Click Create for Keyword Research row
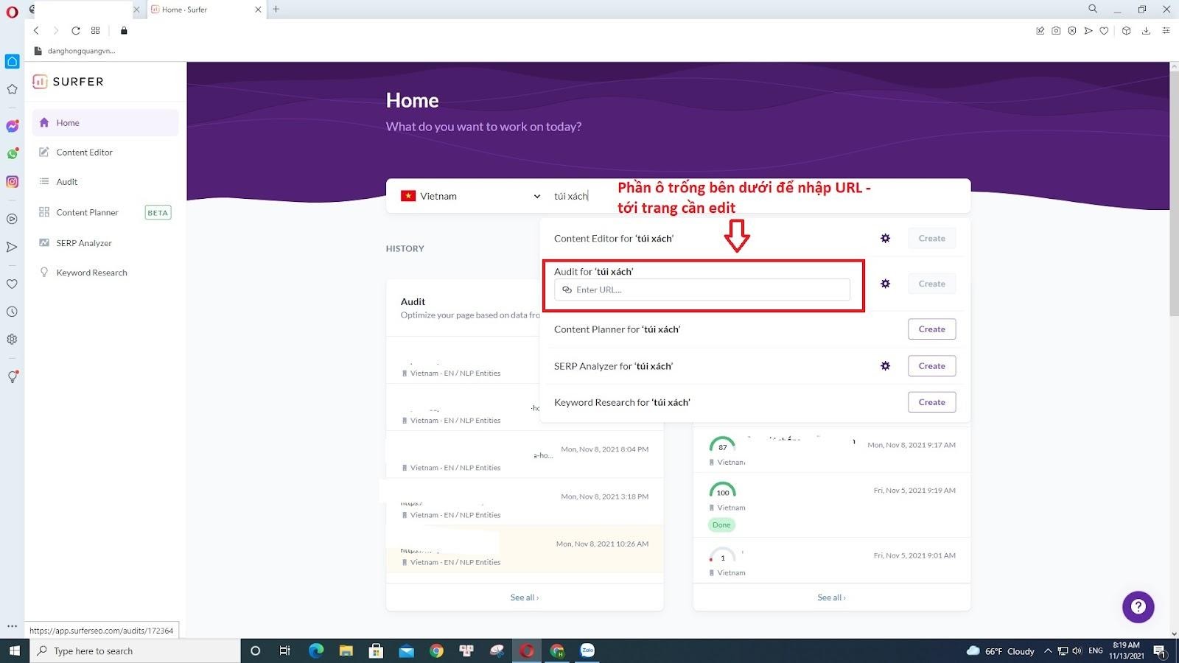1179x663 pixels. [x=931, y=402]
